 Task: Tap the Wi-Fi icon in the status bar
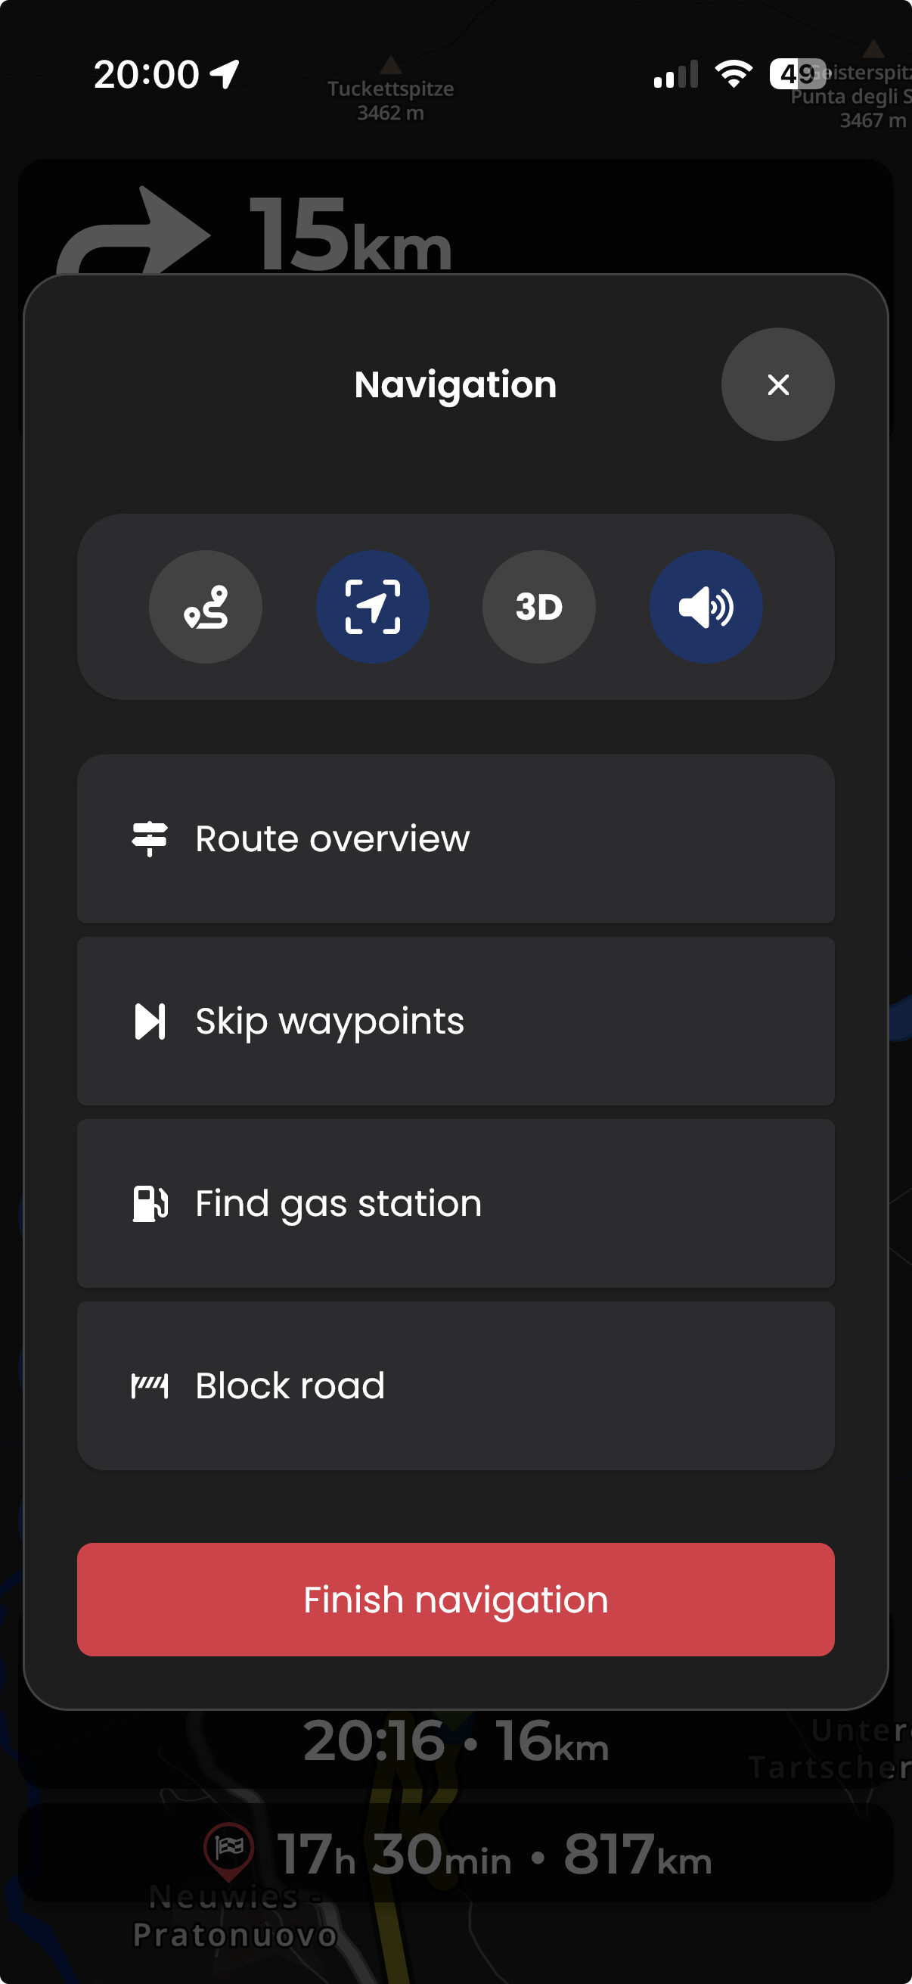[x=733, y=74]
